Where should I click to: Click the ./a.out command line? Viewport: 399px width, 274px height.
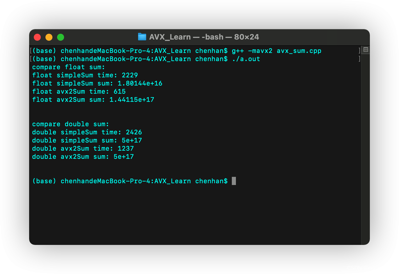[x=246, y=59]
